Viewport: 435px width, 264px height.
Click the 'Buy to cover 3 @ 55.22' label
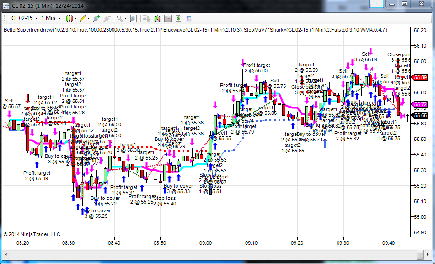[105, 201]
